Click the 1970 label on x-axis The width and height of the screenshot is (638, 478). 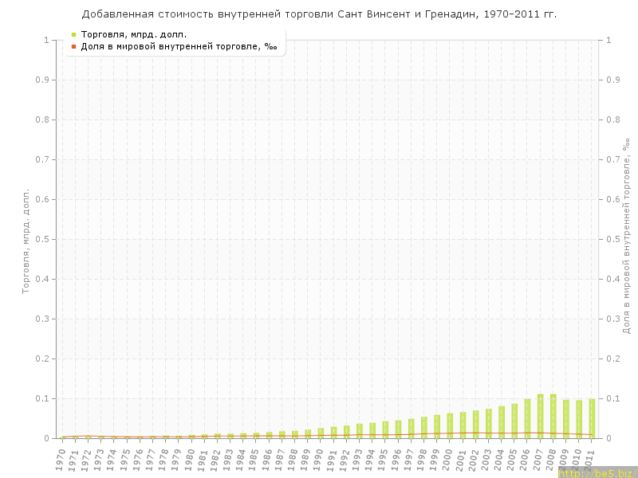[60, 459]
